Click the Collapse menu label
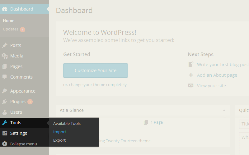 point(23,144)
